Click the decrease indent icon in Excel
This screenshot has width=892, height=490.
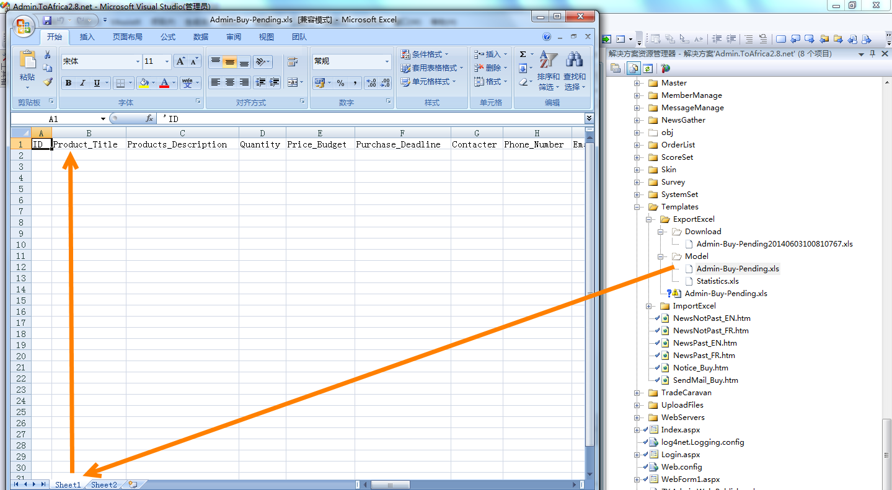pos(260,82)
